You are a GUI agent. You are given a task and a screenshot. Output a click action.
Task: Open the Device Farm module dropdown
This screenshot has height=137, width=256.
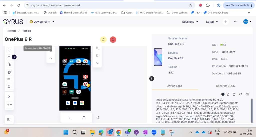[x=42, y=22]
